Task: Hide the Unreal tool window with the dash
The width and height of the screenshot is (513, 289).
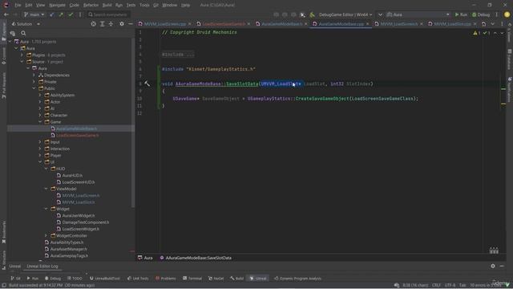Action: 502,266
